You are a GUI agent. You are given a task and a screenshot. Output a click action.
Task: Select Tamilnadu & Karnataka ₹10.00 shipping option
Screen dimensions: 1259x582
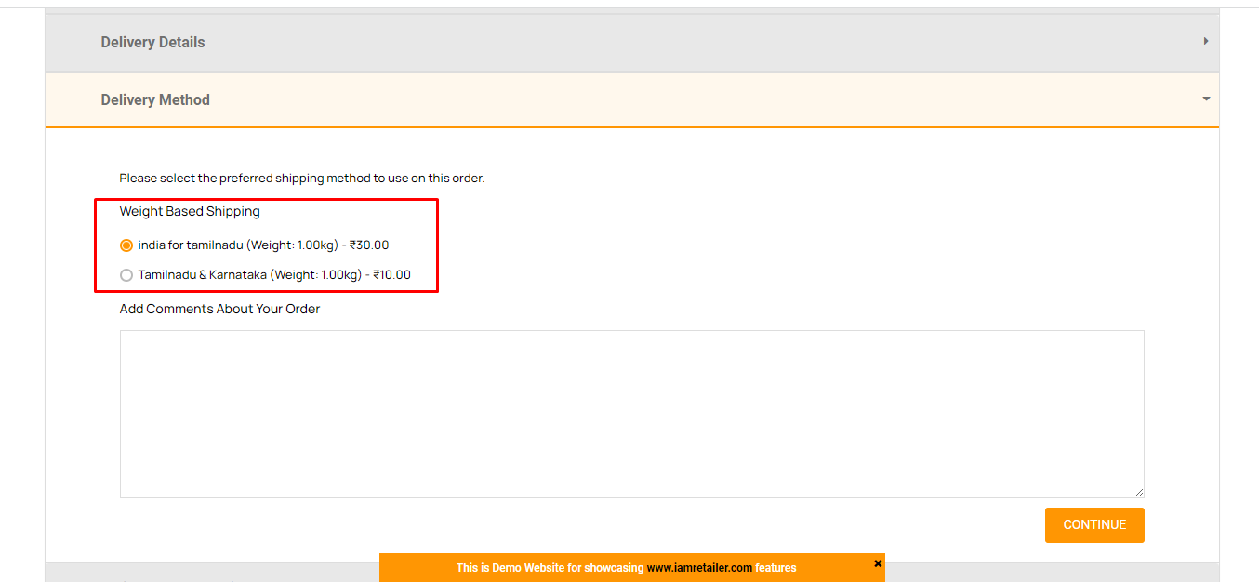(126, 275)
